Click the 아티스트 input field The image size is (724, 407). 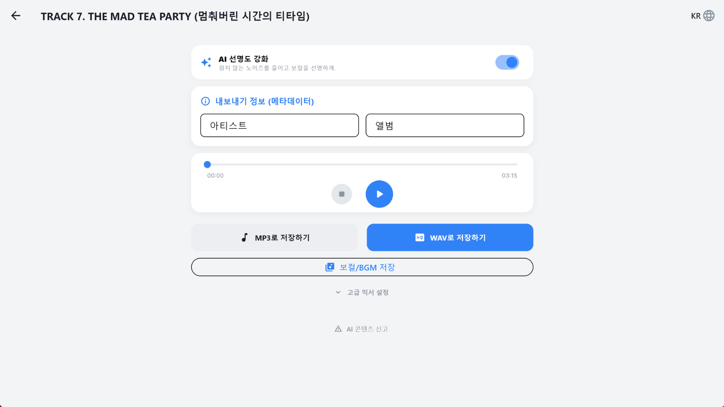tap(279, 125)
